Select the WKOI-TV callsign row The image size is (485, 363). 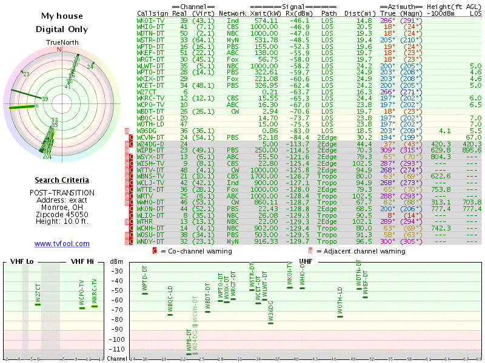click(309, 21)
